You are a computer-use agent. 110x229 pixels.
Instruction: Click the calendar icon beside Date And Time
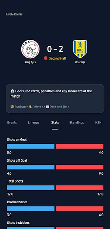47,107
